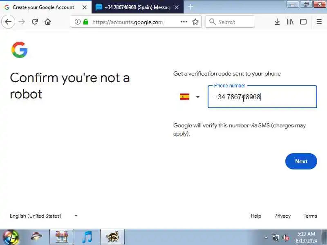This screenshot has height=245, width=327.
Task: Open the storefront taskbar app
Action: tap(62, 237)
